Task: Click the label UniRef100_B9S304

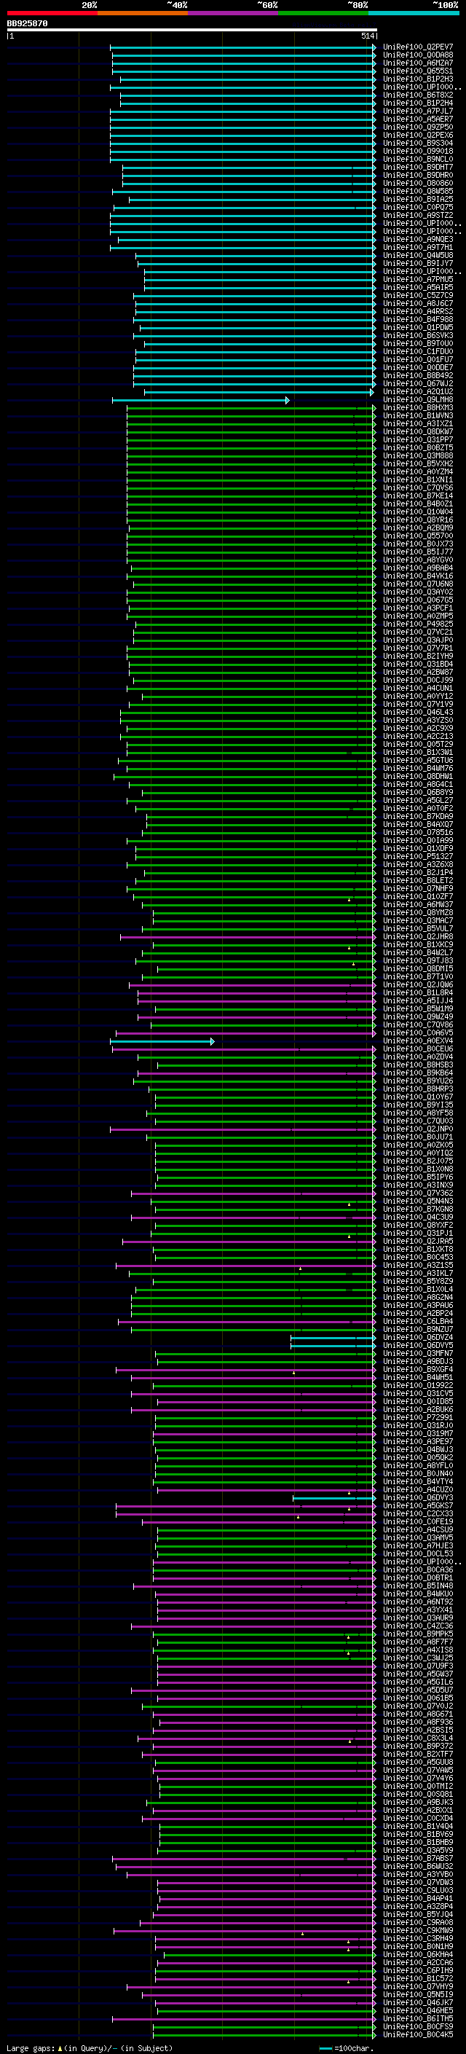Action: 418,144
